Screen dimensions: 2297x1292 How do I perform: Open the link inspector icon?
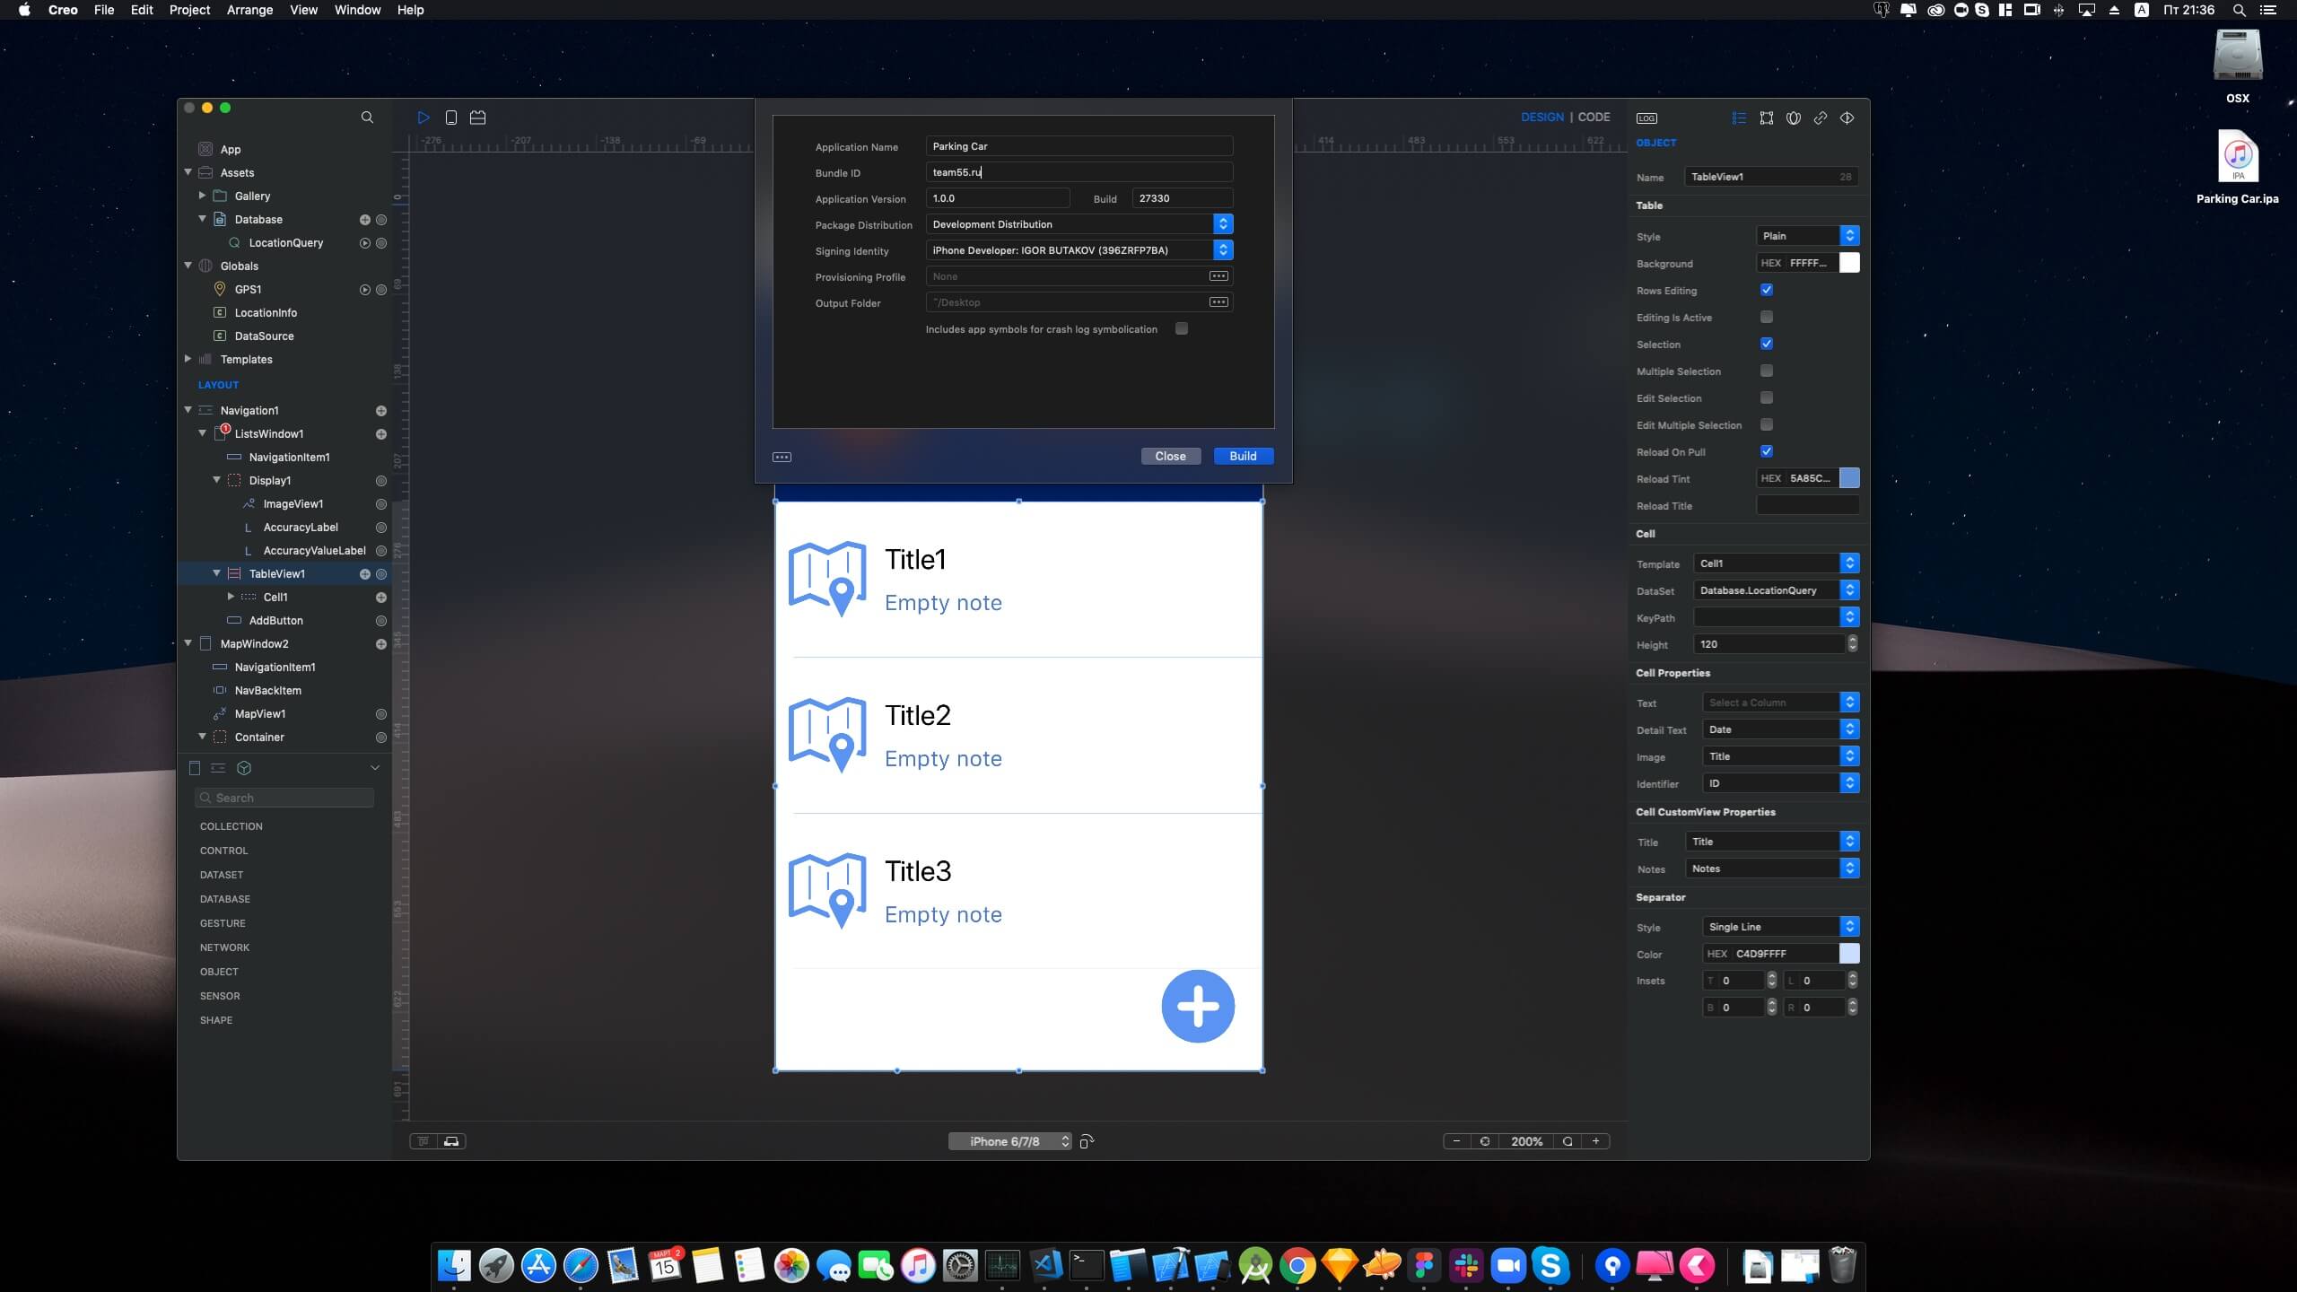pyautogui.click(x=1820, y=118)
